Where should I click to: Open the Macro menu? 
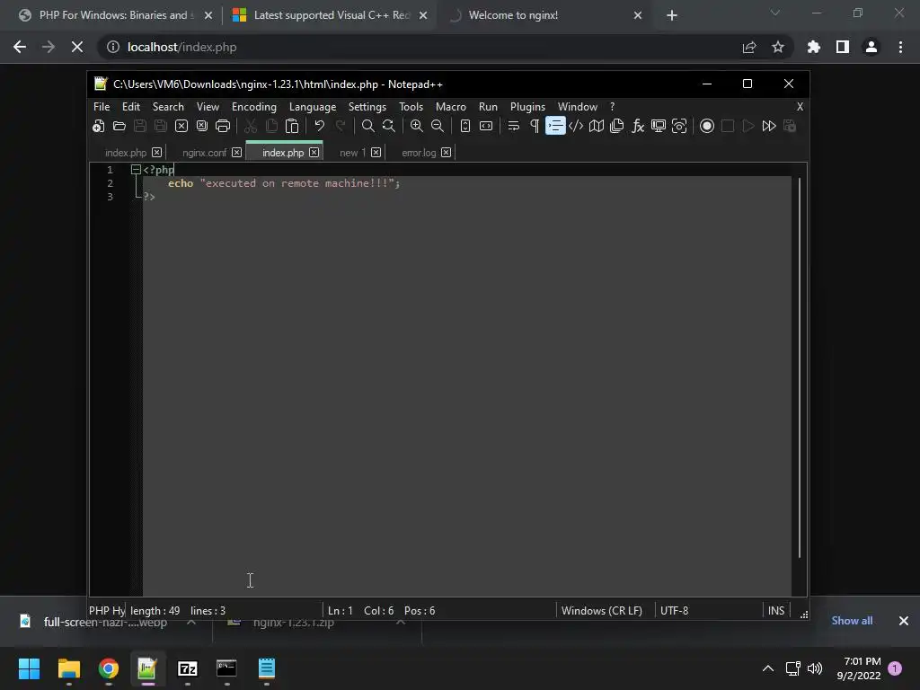tap(451, 107)
